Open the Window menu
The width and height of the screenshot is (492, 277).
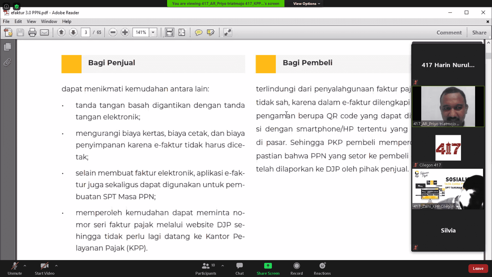tap(49, 22)
